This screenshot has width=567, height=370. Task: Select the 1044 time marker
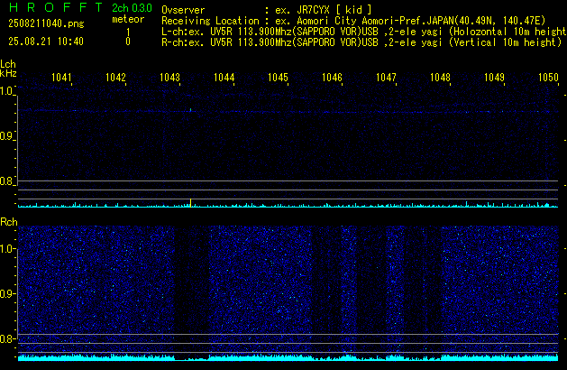coord(224,78)
